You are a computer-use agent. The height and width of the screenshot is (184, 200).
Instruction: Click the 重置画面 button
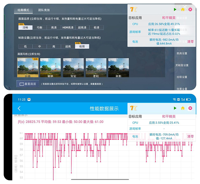28,84
